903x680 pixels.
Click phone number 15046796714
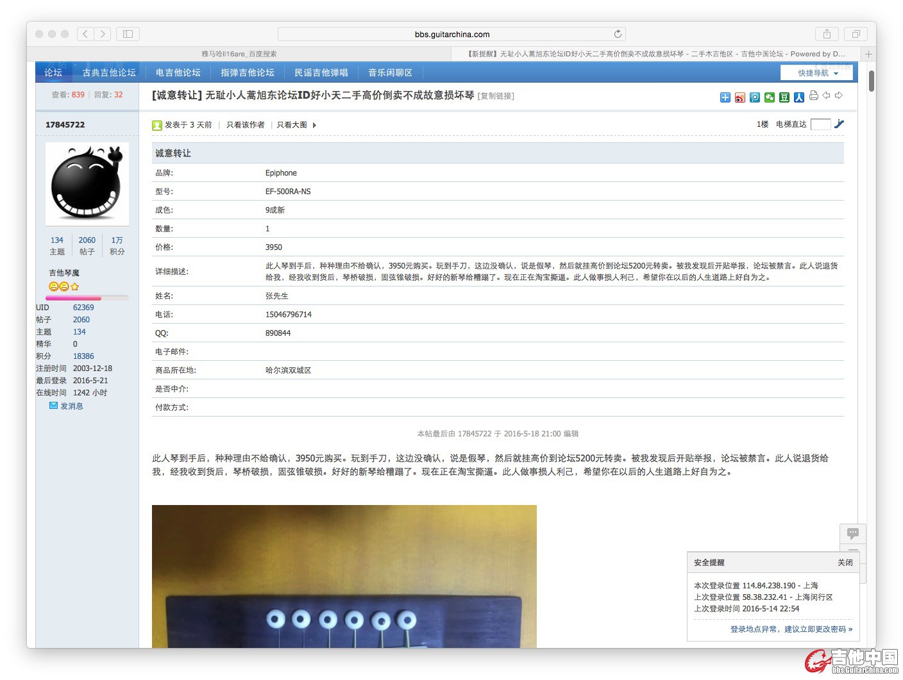point(289,315)
